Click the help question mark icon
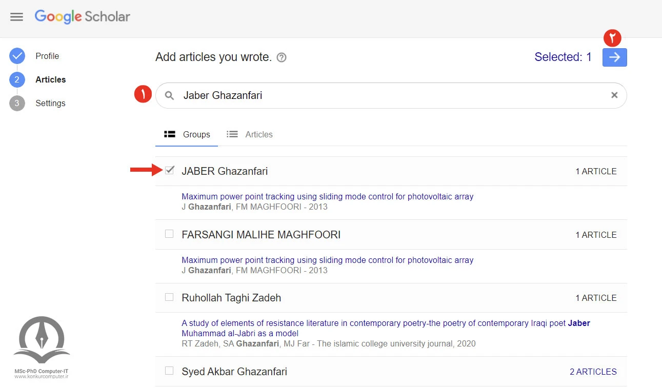Screen dimensions: 662x388 click(281, 57)
